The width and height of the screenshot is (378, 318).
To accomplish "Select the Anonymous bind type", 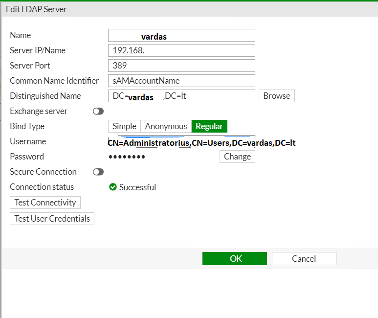I will [166, 126].
